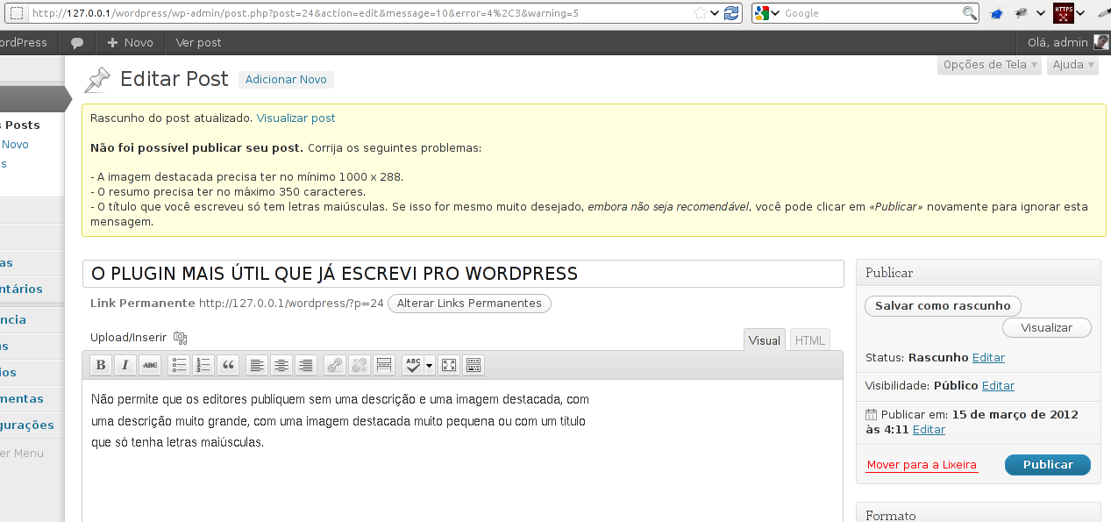Screen dimensions: 1111x522
Task: Switch to the HTML editor tab
Action: pos(810,340)
